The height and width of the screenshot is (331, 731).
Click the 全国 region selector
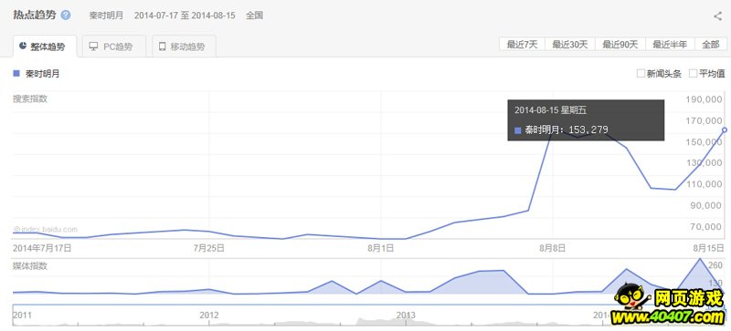coord(255,16)
